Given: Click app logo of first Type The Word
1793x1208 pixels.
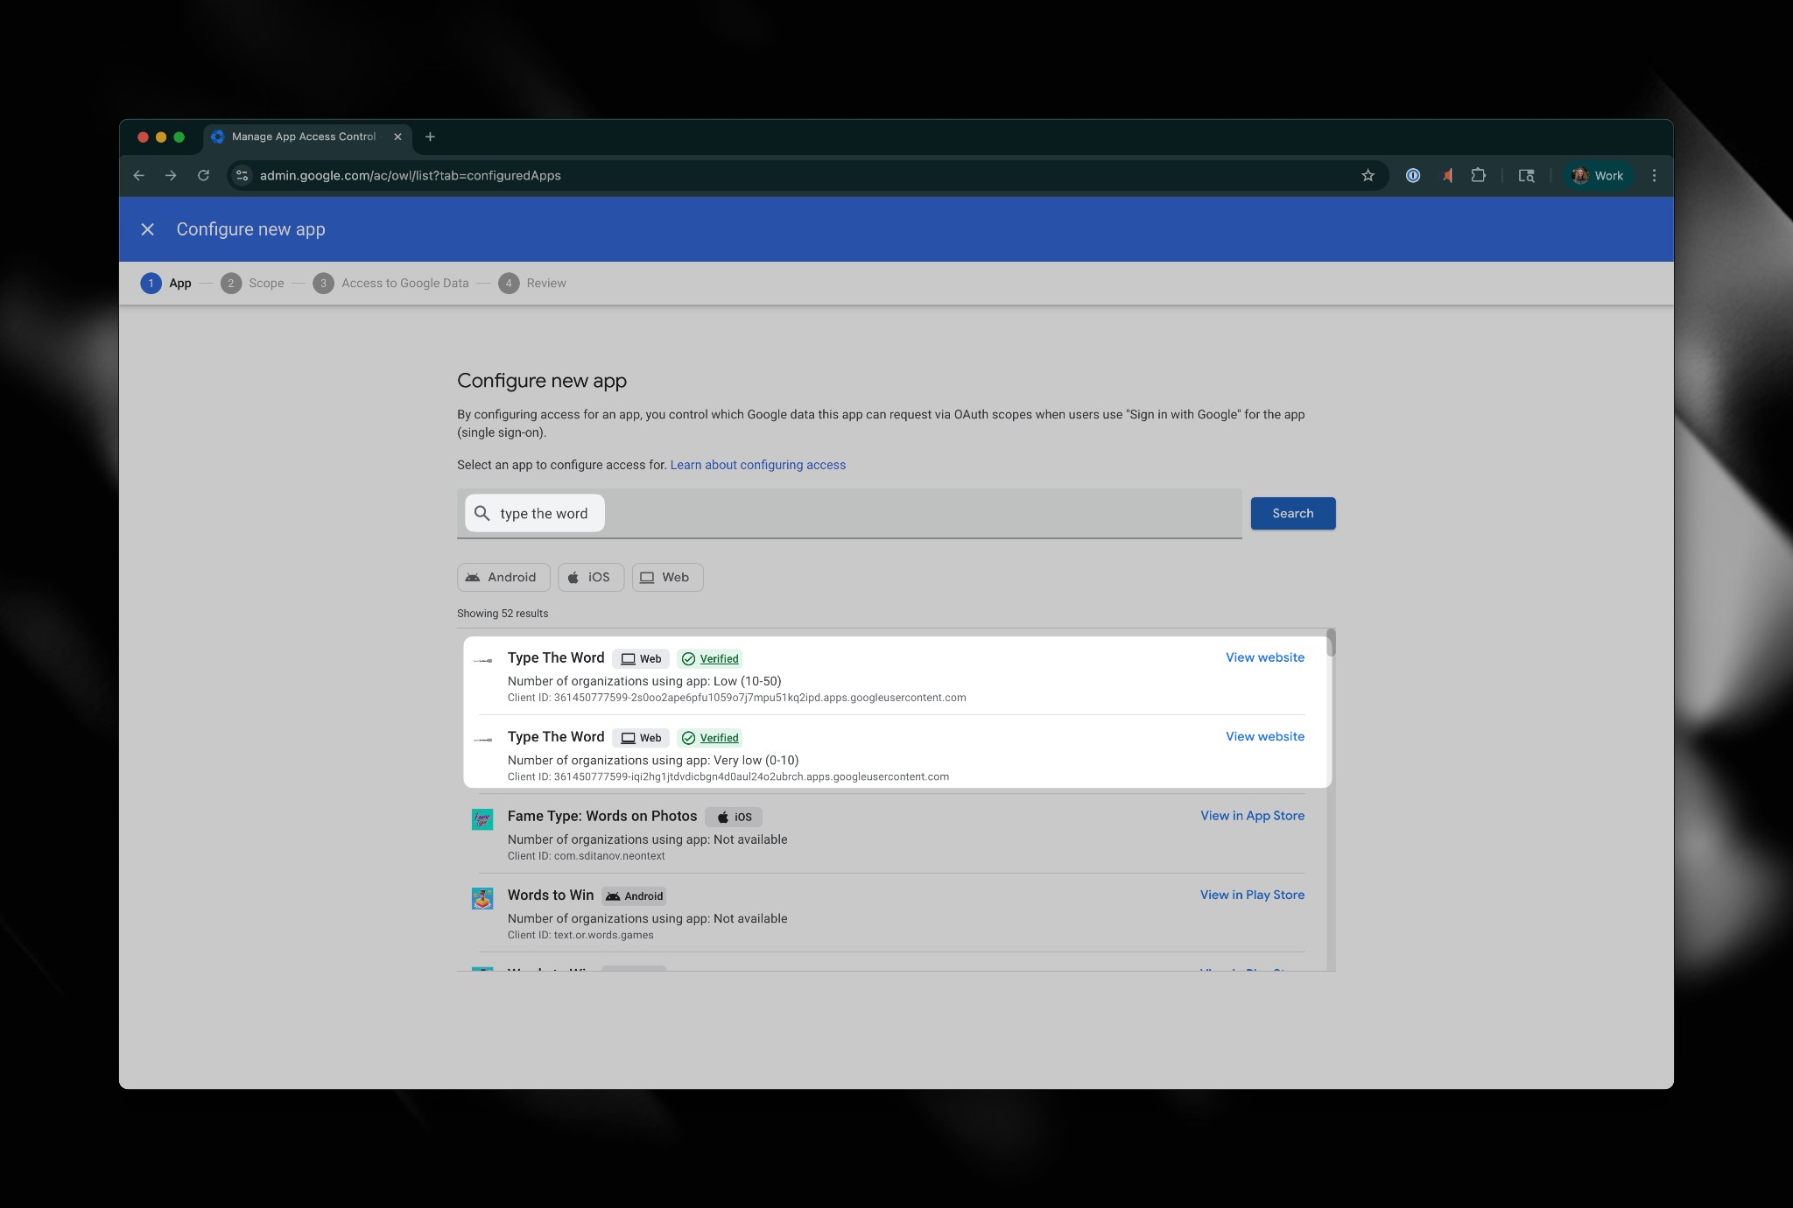Looking at the screenshot, I should (x=482, y=661).
